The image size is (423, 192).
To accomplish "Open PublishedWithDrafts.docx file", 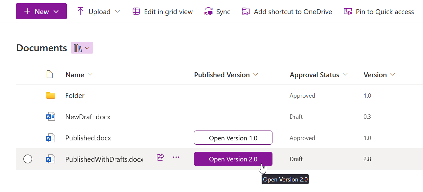I will (105, 159).
